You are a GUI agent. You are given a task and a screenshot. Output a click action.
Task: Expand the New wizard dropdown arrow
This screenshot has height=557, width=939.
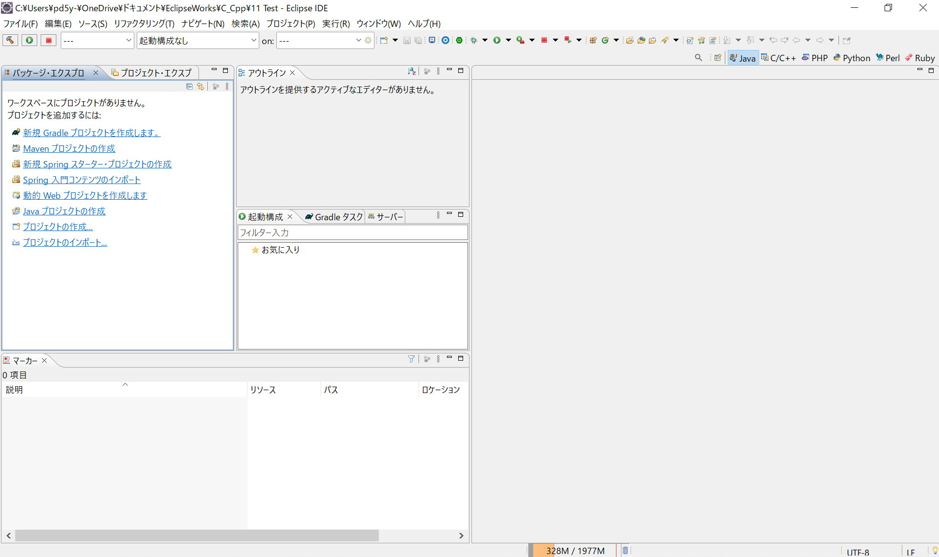(x=395, y=40)
